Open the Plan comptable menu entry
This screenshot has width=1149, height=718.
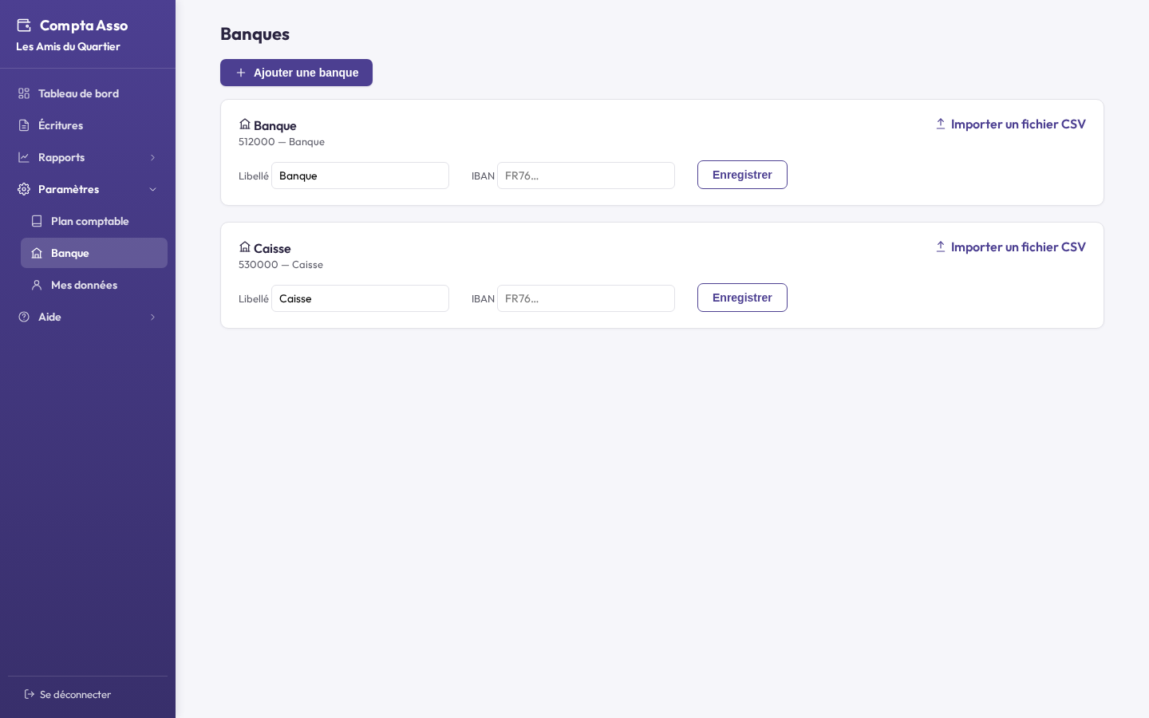94,221
